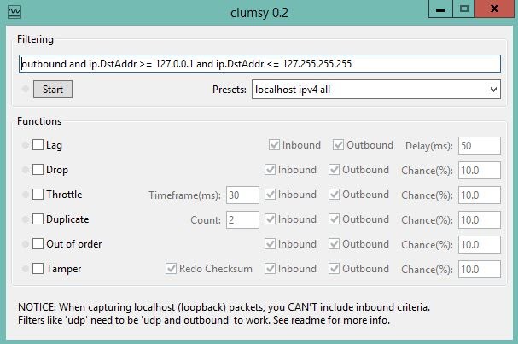Click the Out of order status dot
This screenshot has width=518, height=344.
pos(25,244)
